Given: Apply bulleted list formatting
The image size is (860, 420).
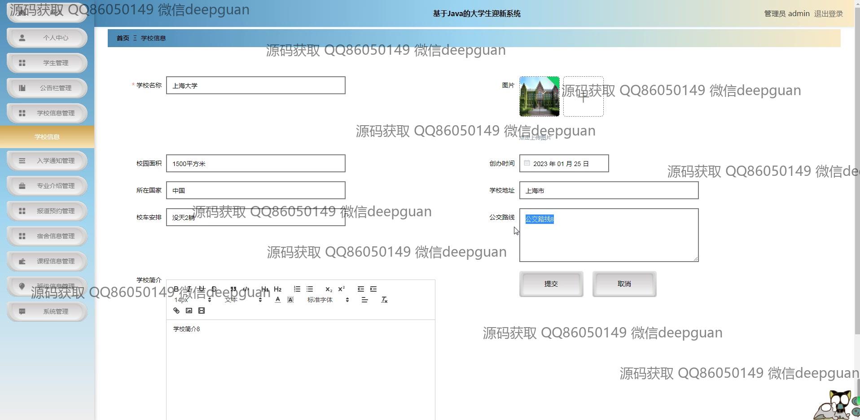Looking at the screenshot, I should [310, 289].
